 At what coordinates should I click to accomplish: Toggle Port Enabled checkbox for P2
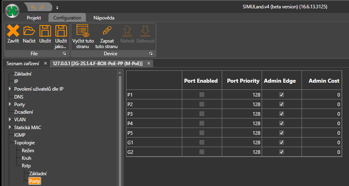202,104
